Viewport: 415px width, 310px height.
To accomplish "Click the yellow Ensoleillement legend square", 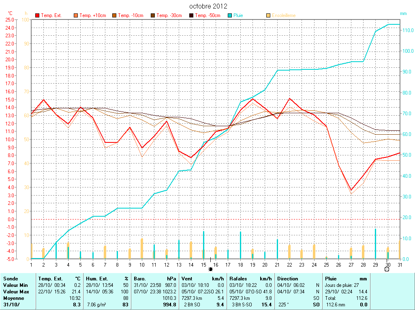I will (268, 15).
